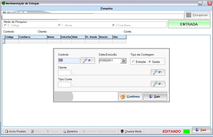213x137 pixels.
Task: Click the magnifier search button beside Controle
Action: (88, 61)
